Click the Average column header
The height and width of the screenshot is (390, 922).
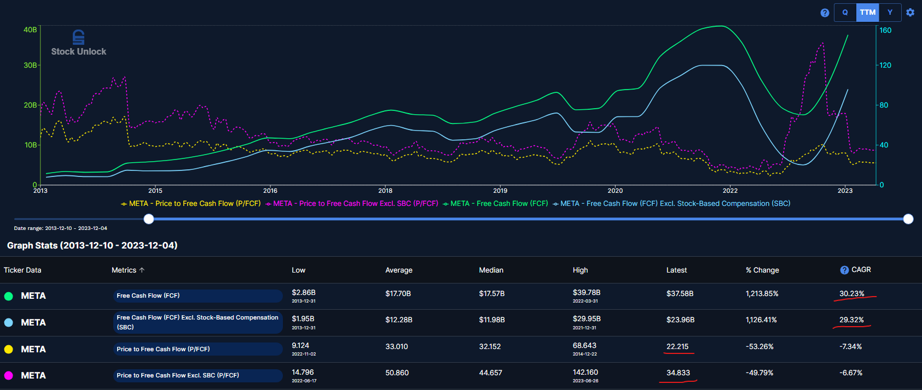399,270
